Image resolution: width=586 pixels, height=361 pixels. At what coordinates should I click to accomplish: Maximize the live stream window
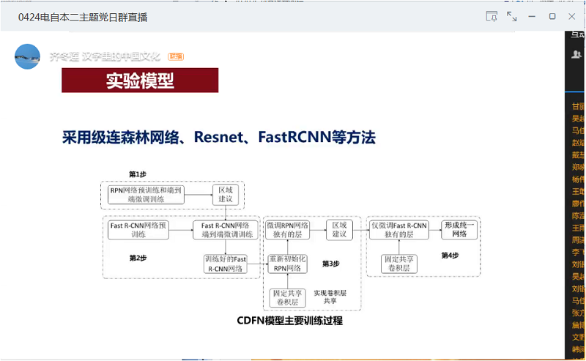552,16
